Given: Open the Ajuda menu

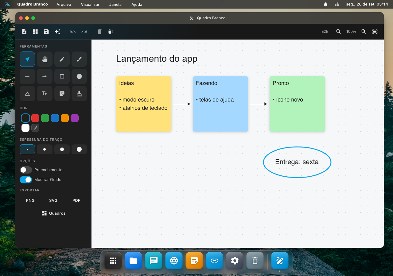Looking at the screenshot, I should click(137, 4).
